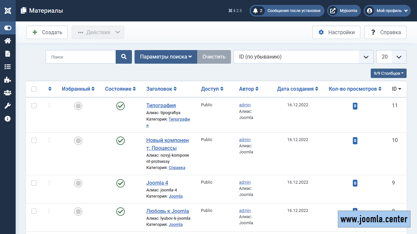Toggle featured status for Joomla 4 article
Image resolution: width=417 pixels, height=234 pixels.
coord(78,183)
